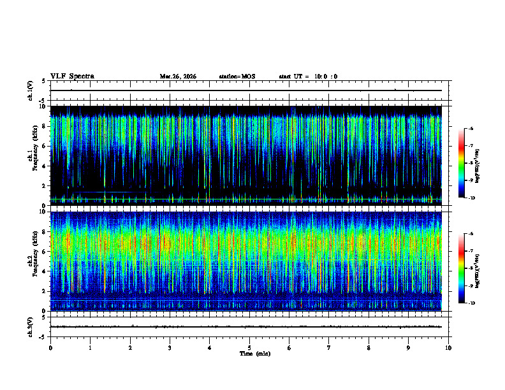
Task: Click the "log(PSD)(V²/Hz)" label beside ch.2 colorbar
Action: click(478, 271)
